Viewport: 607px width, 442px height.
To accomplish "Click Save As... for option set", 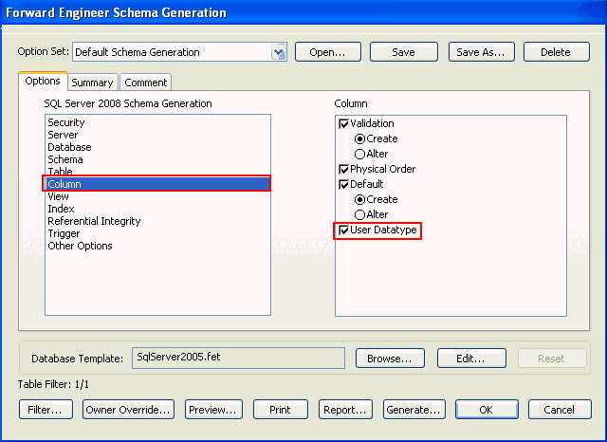I will (481, 52).
